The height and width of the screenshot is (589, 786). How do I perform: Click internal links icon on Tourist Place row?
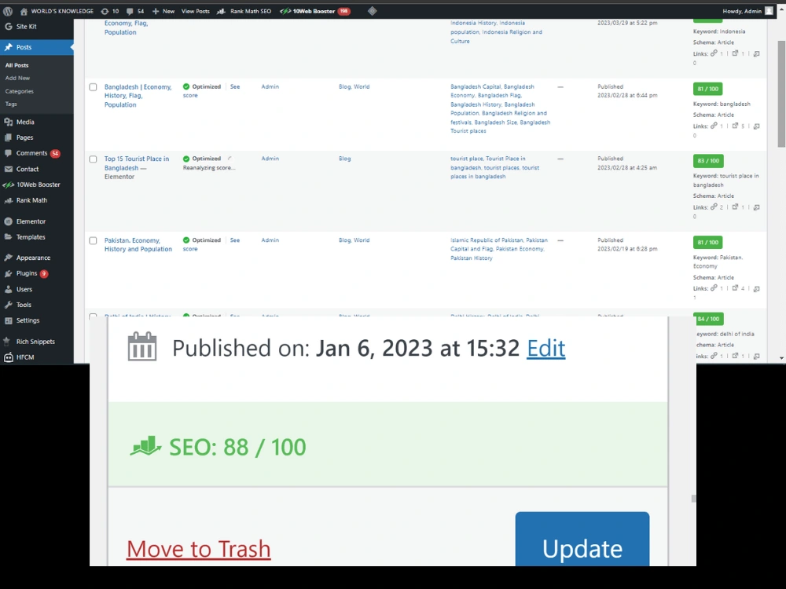[x=714, y=207]
